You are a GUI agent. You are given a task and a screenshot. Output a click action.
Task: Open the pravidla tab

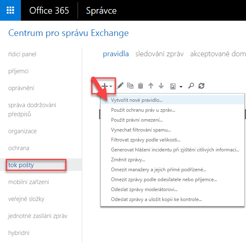116,54
